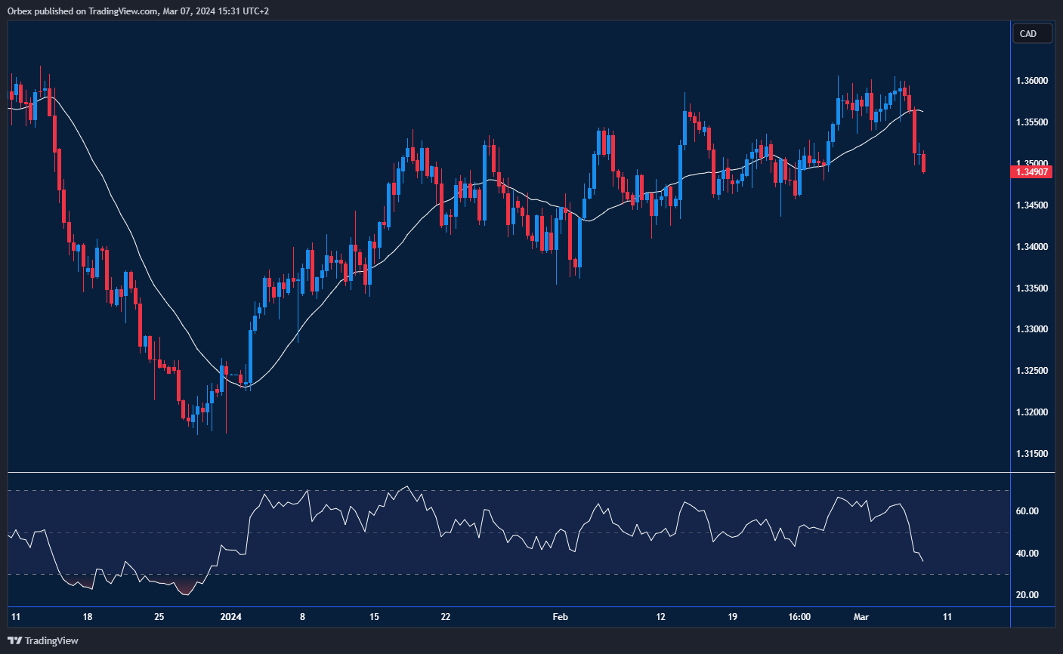Click the red oversold shading in RSI pane
The height and width of the screenshot is (654, 1063).
[184, 588]
